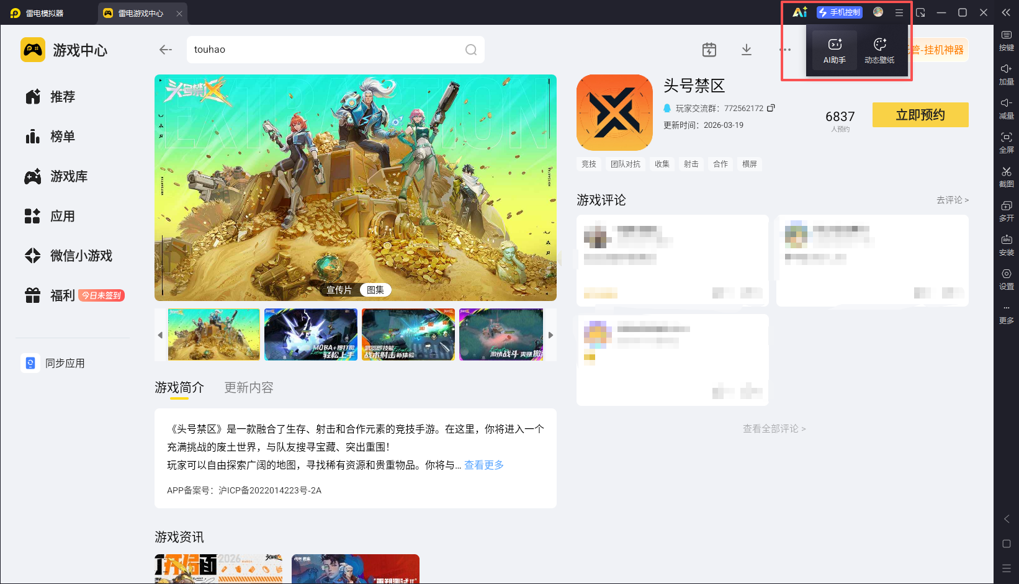Select the 团队对抗 tag
Viewport: 1019px width, 584px height.
coord(626,164)
